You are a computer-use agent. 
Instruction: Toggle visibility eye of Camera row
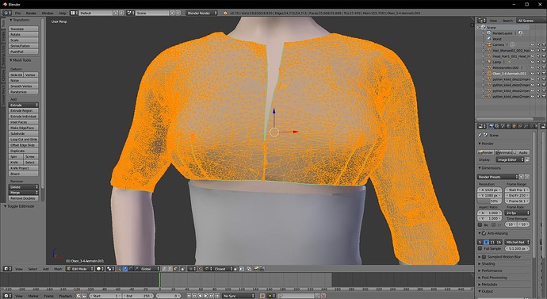533,44
